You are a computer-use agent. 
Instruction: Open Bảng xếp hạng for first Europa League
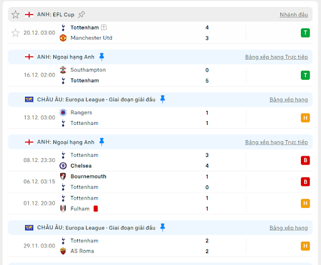tap(288, 100)
